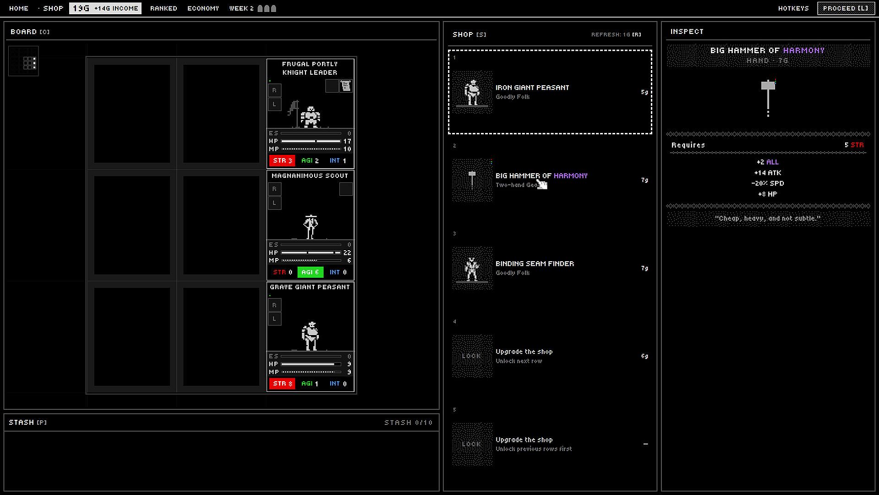Click R hand slot of Magnanimous Scout

point(274,189)
